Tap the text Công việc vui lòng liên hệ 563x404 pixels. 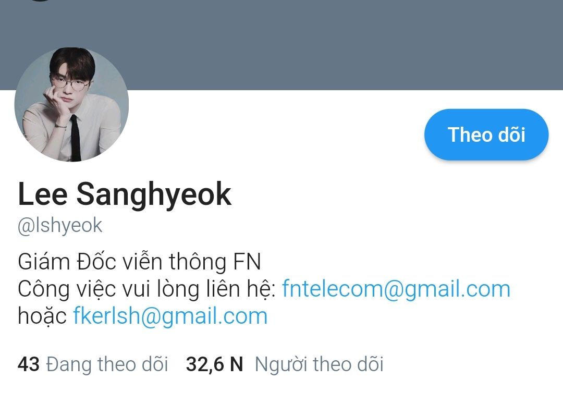tap(146, 289)
